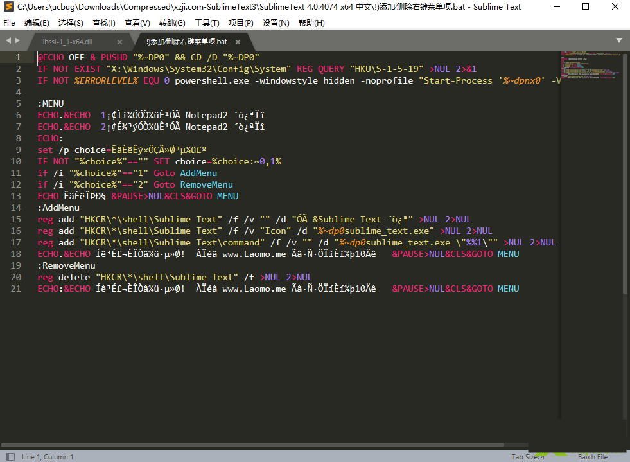Open the 设置(N) menu

tap(276, 23)
